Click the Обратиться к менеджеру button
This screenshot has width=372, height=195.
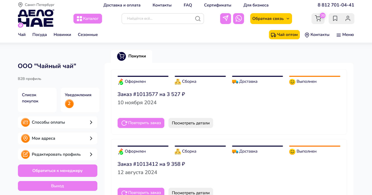58,170
